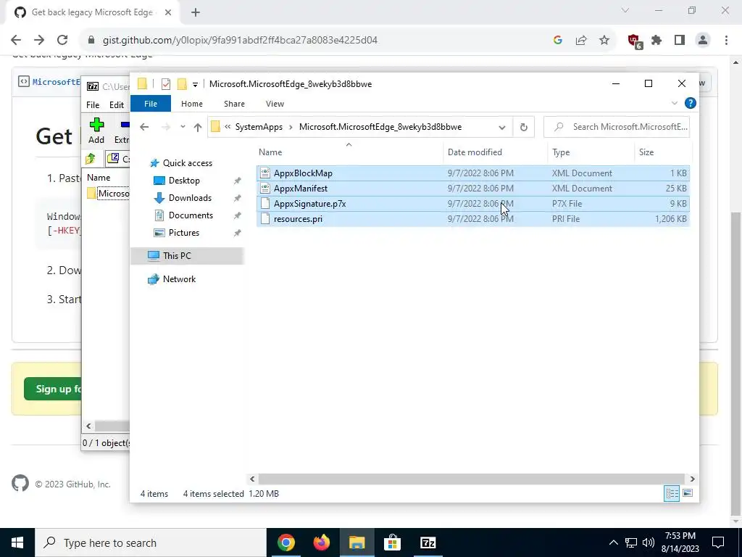Expand address bar history dropdown
742x557 pixels.
pos(502,127)
